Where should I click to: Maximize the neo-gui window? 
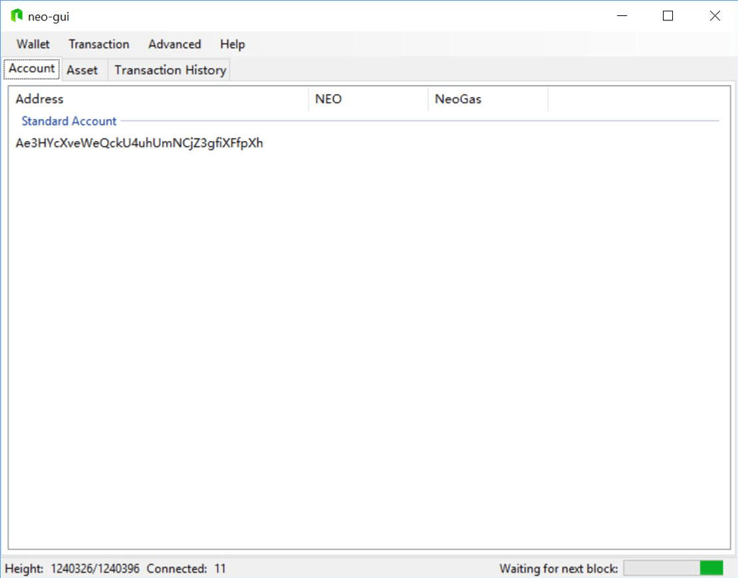pyautogui.click(x=668, y=16)
